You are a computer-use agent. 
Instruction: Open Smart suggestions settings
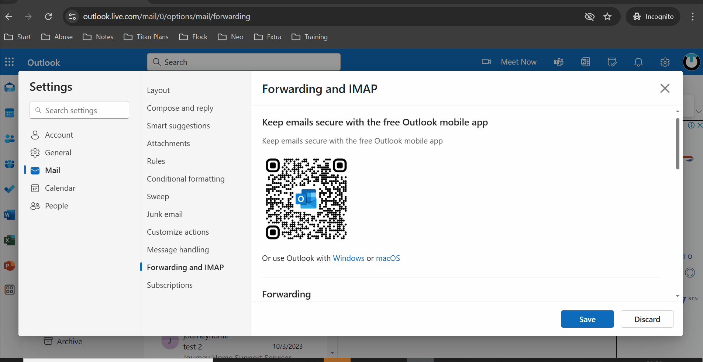pos(178,126)
